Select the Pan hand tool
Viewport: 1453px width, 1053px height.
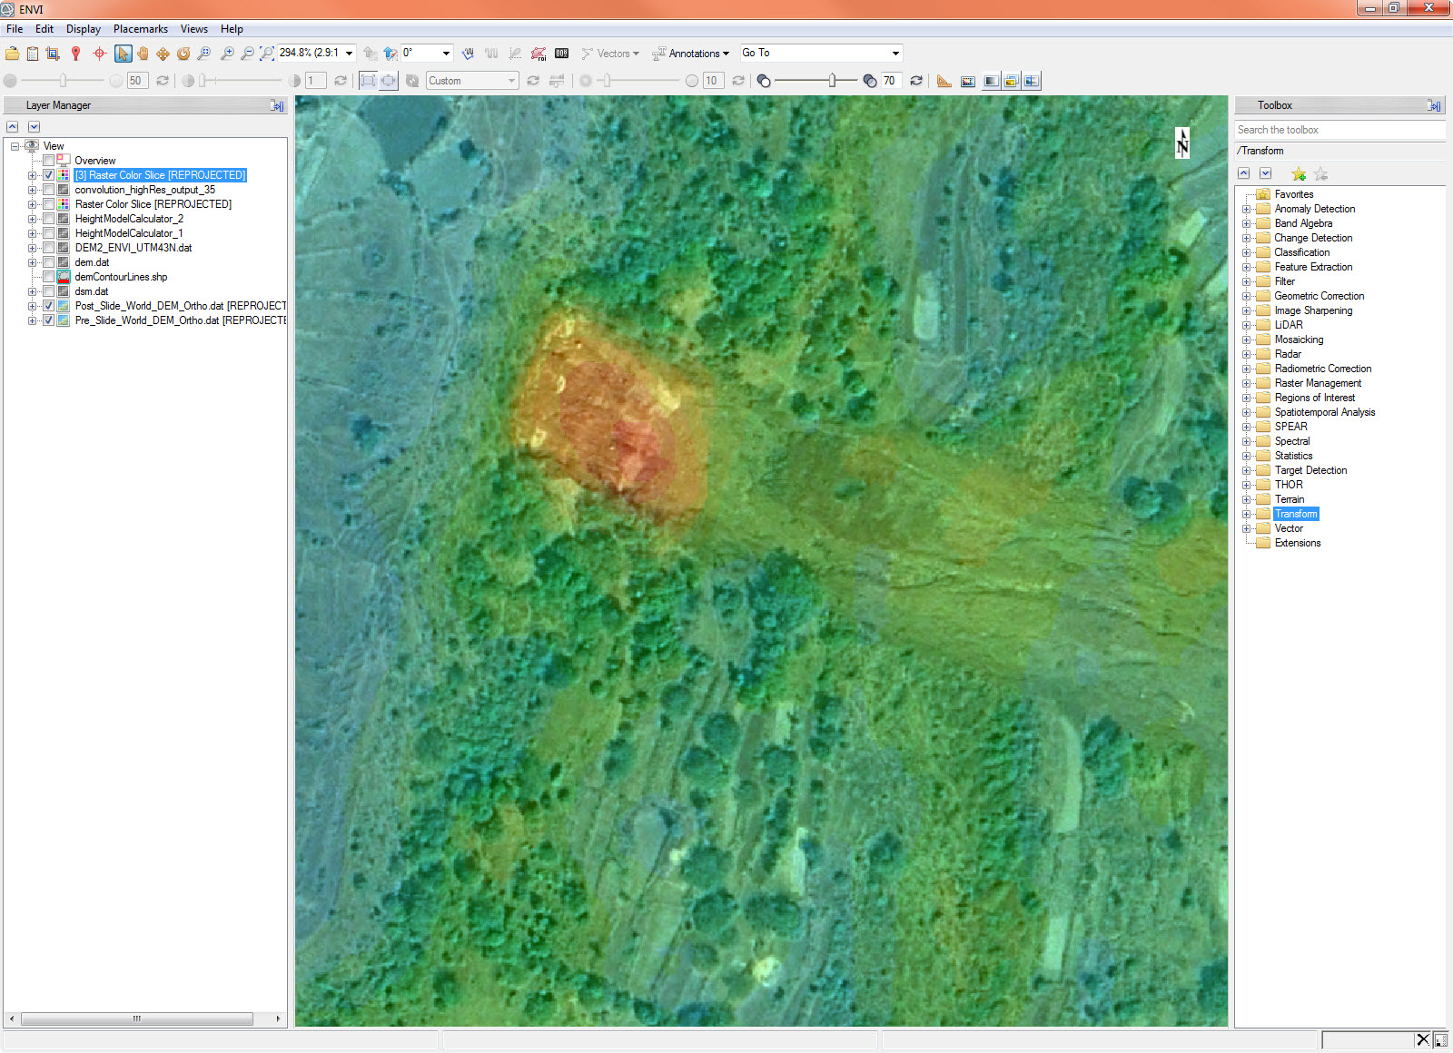pos(143,54)
